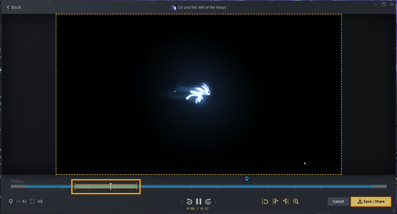Image resolution: width=397 pixels, height=214 pixels.
Task: Jump to next marker
Action: (x=24, y=201)
